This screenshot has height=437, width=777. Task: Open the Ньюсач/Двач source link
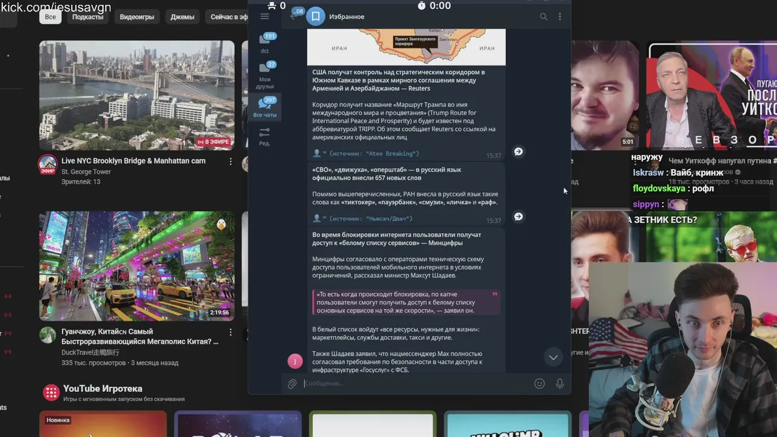pos(371,218)
